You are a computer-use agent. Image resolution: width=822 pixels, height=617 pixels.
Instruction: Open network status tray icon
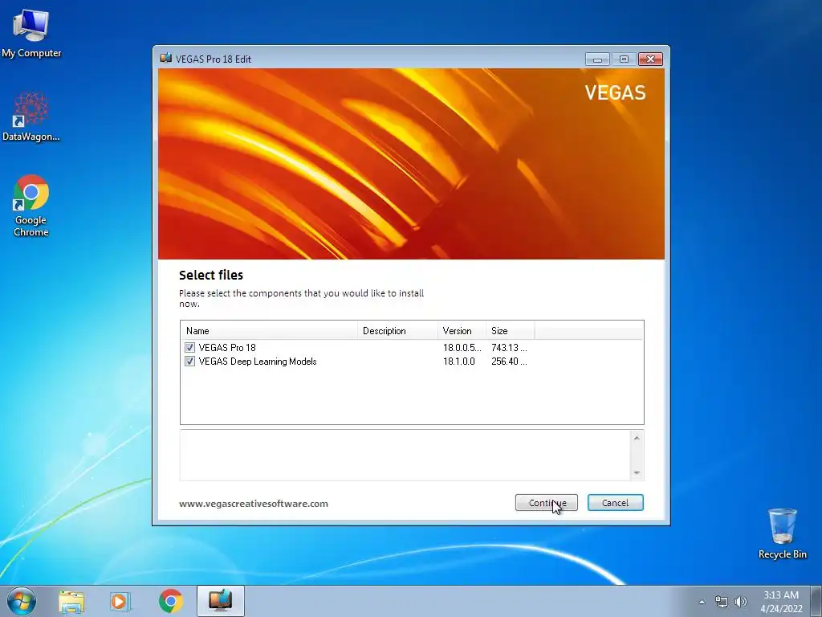[722, 602]
